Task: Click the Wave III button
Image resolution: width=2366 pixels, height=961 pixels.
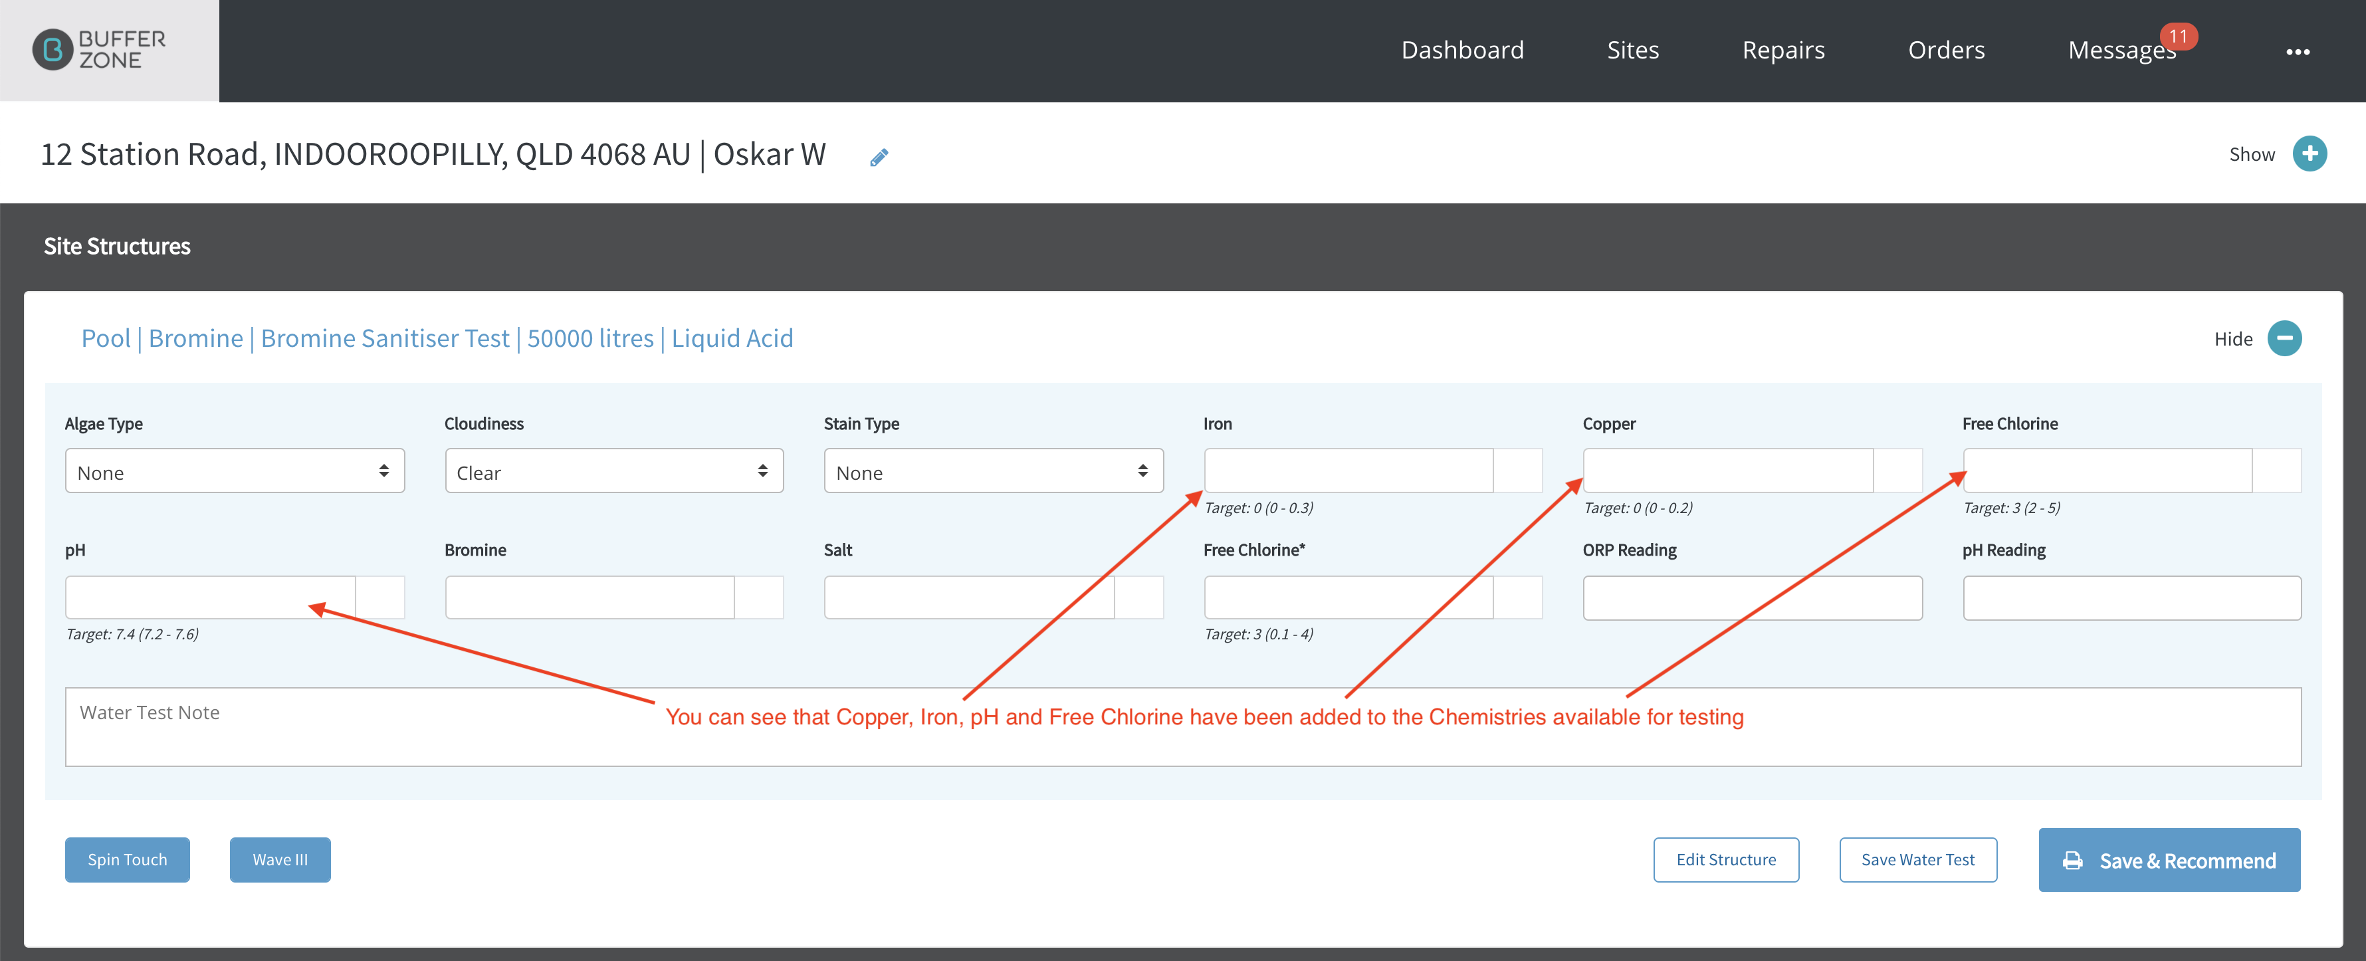Action: click(x=280, y=859)
